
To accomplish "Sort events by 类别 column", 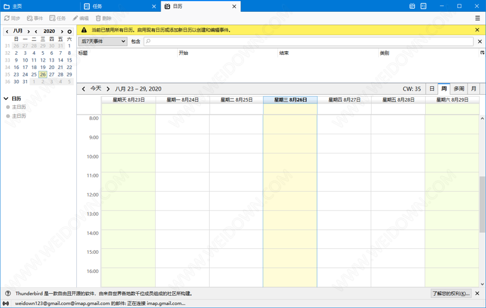I will point(429,53).
